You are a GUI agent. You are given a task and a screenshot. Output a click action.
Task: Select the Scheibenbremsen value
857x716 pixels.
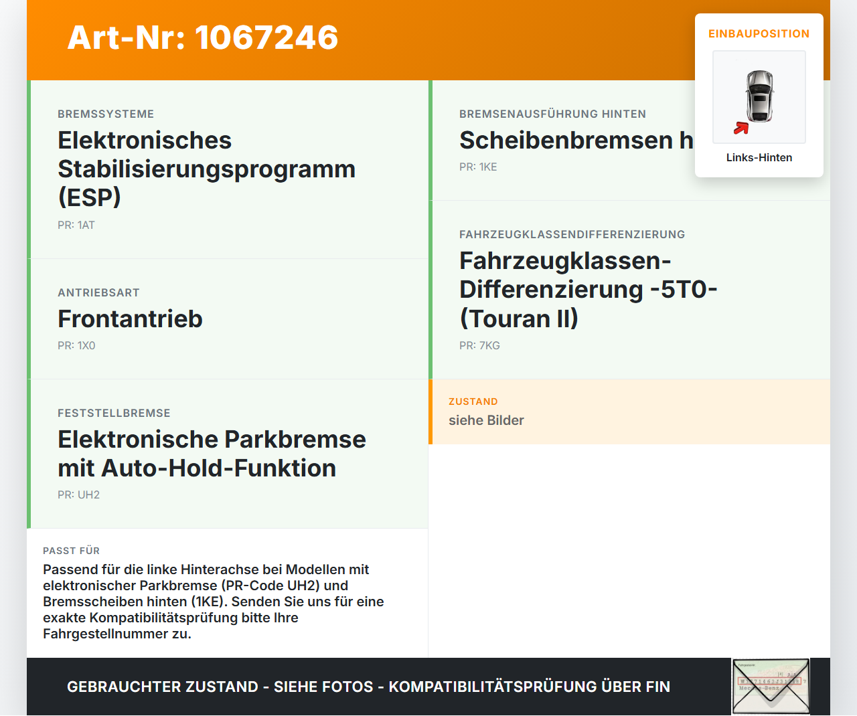coord(576,140)
